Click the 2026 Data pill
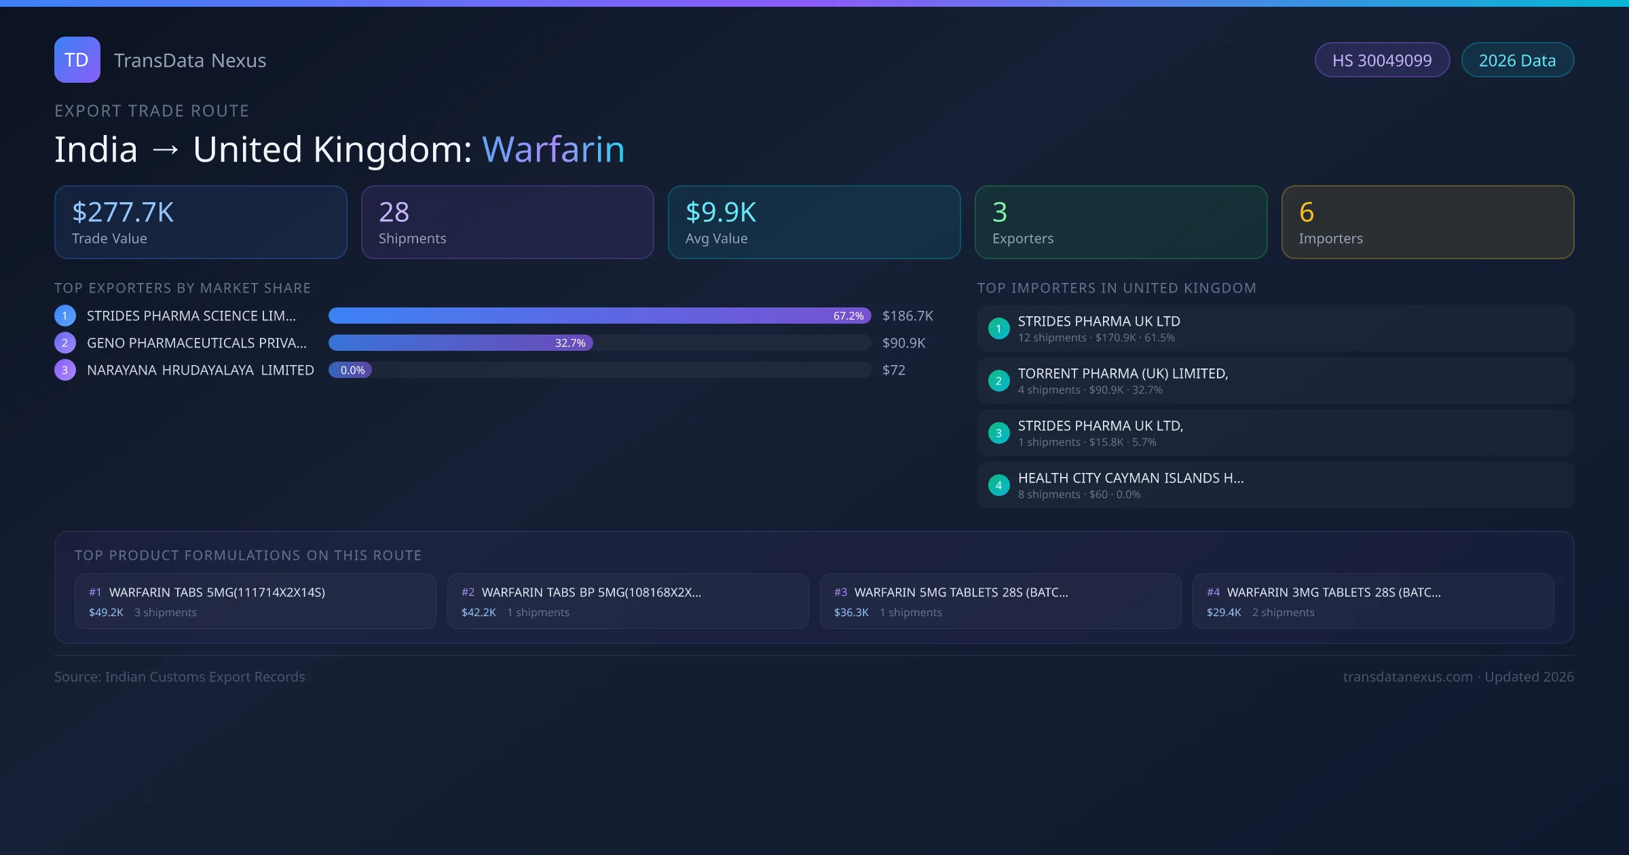Screen dimensions: 1629x855 [1517, 60]
